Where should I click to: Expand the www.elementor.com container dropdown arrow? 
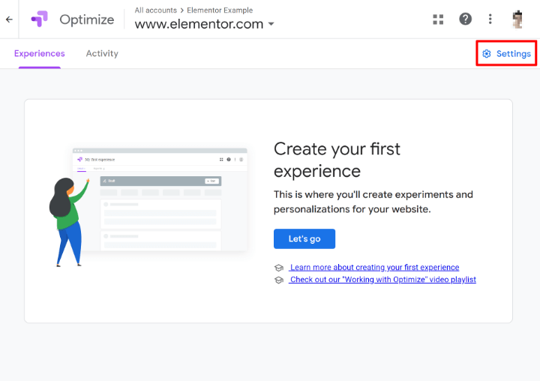click(271, 24)
